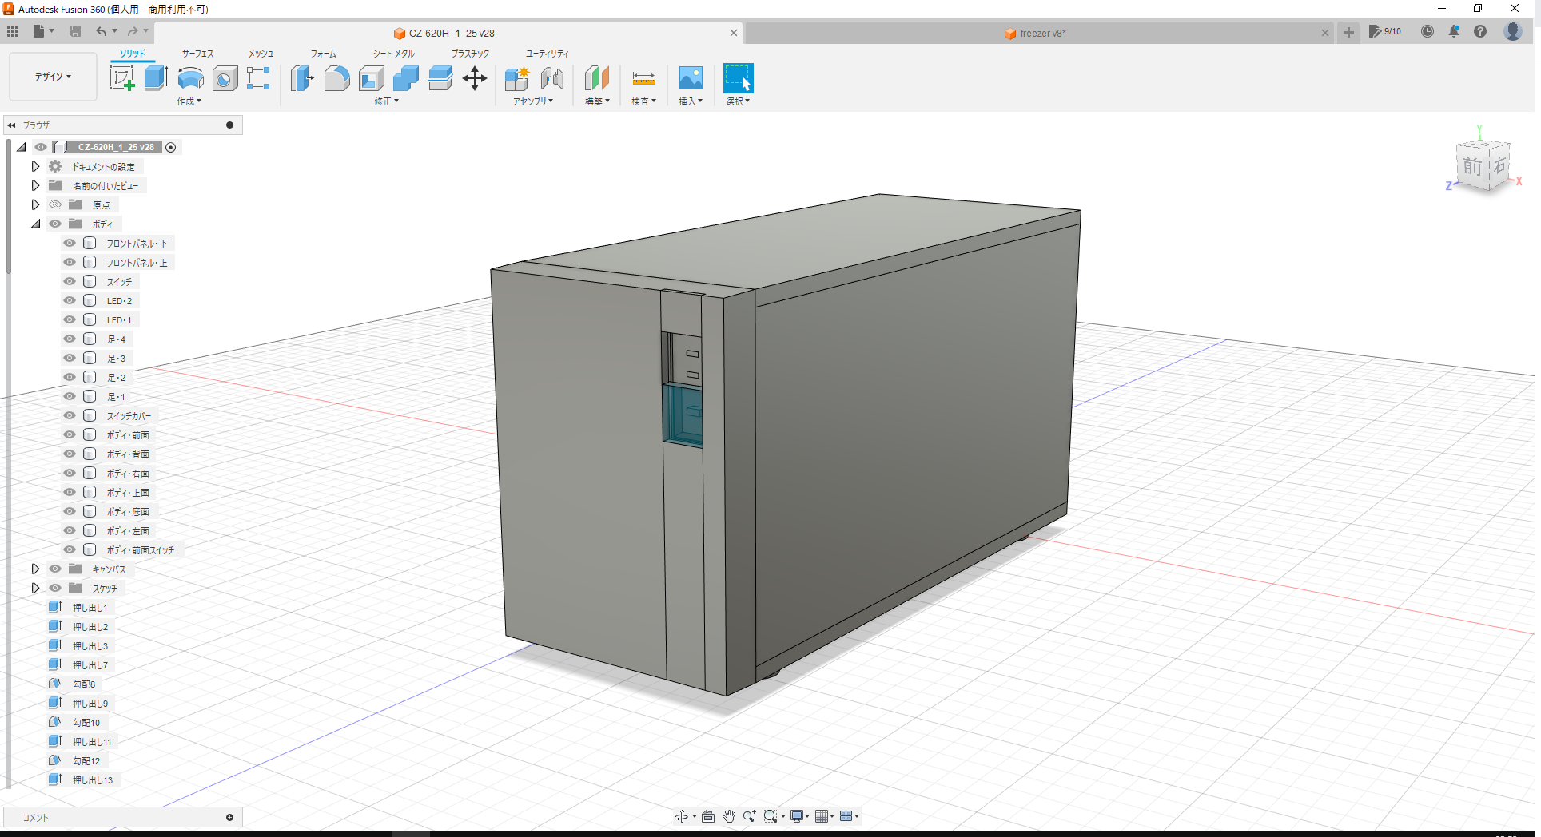Viewport: 1541px width, 837px height.
Task: Hide the スイッチ body
Action: tap(70, 281)
